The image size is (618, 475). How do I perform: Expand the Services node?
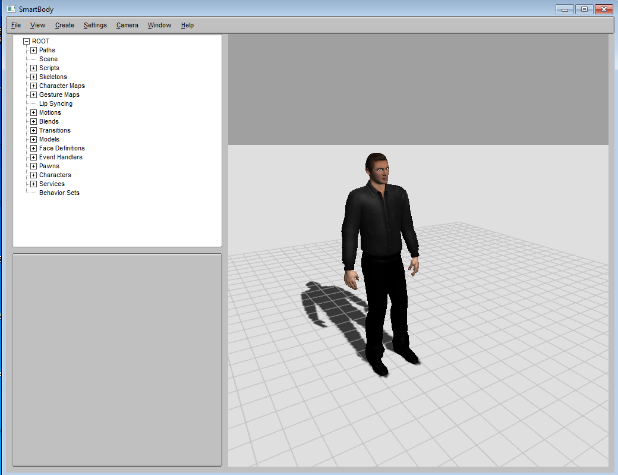pyautogui.click(x=33, y=184)
